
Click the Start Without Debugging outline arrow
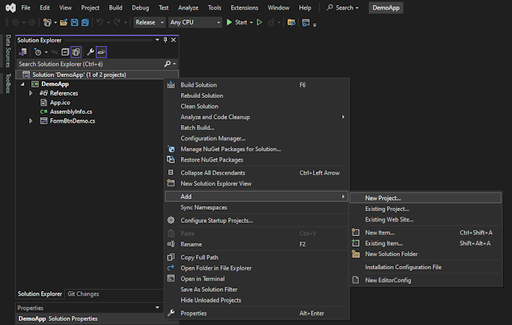click(259, 22)
